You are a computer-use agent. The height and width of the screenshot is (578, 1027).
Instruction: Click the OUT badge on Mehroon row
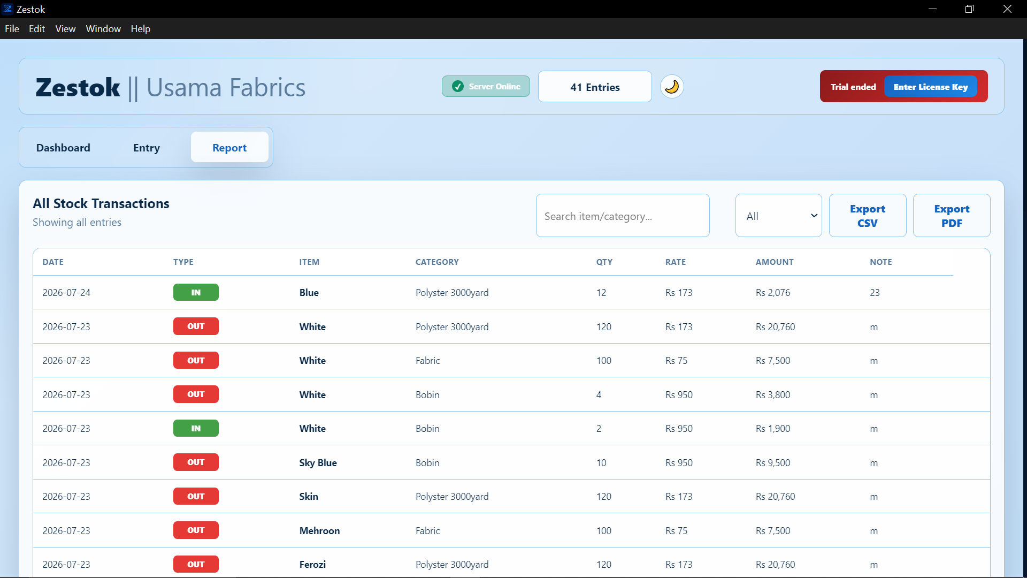coord(196,530)
